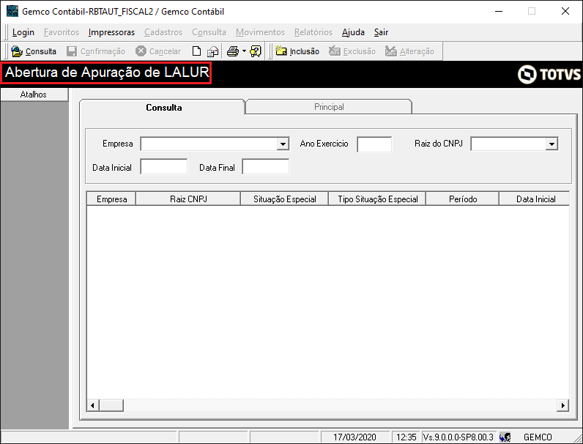This screenshot has height=444, width=583.
Task: Click the Gemco application title icon
Action: pos(12,11)
